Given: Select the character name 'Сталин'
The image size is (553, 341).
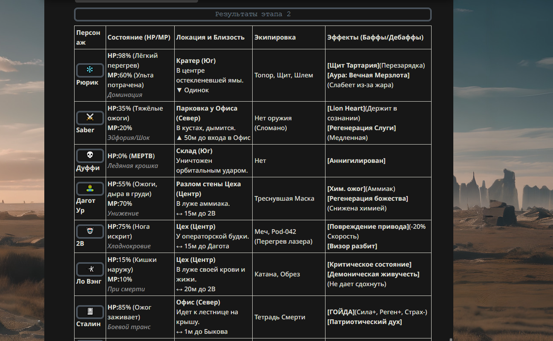Looking at the screenshot, I should coord(89,324).
